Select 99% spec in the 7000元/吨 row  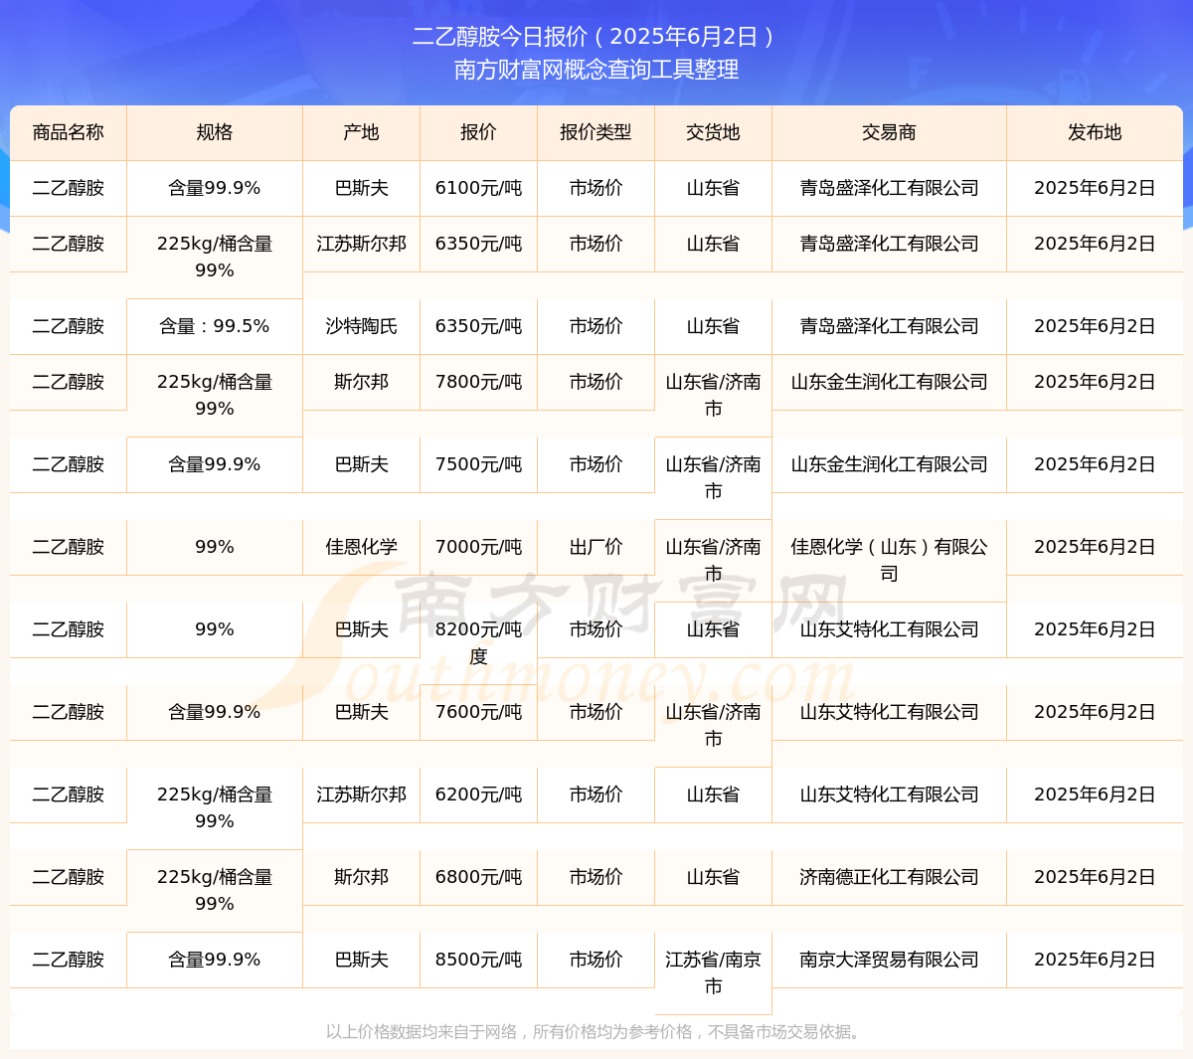[x=215, y=547]
